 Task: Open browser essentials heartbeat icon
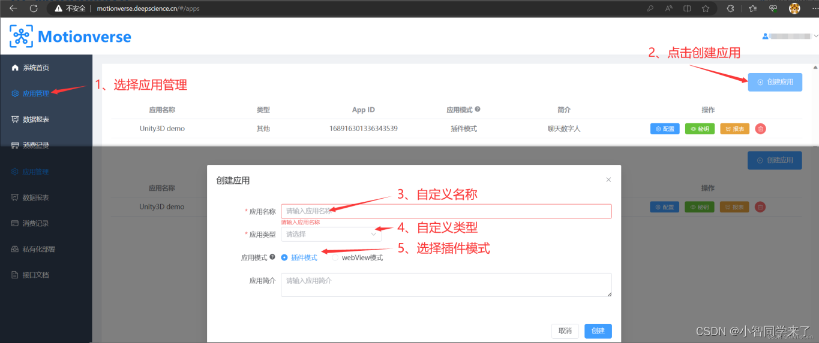773,8
